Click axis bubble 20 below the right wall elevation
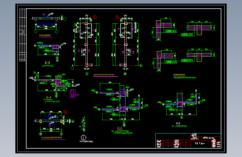Screen dimensions: 242x157 pos(125,74)
